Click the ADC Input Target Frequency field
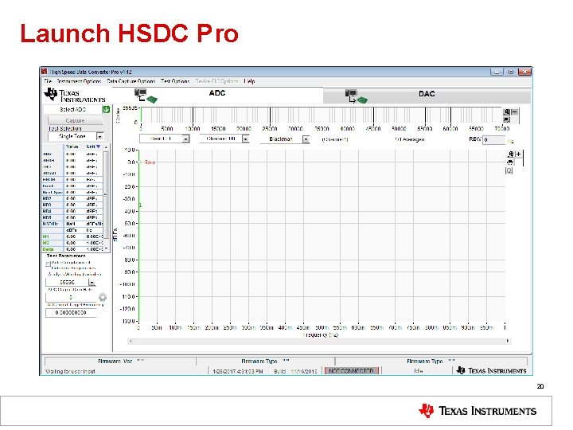The image size is (573, 430). [71, 313]
